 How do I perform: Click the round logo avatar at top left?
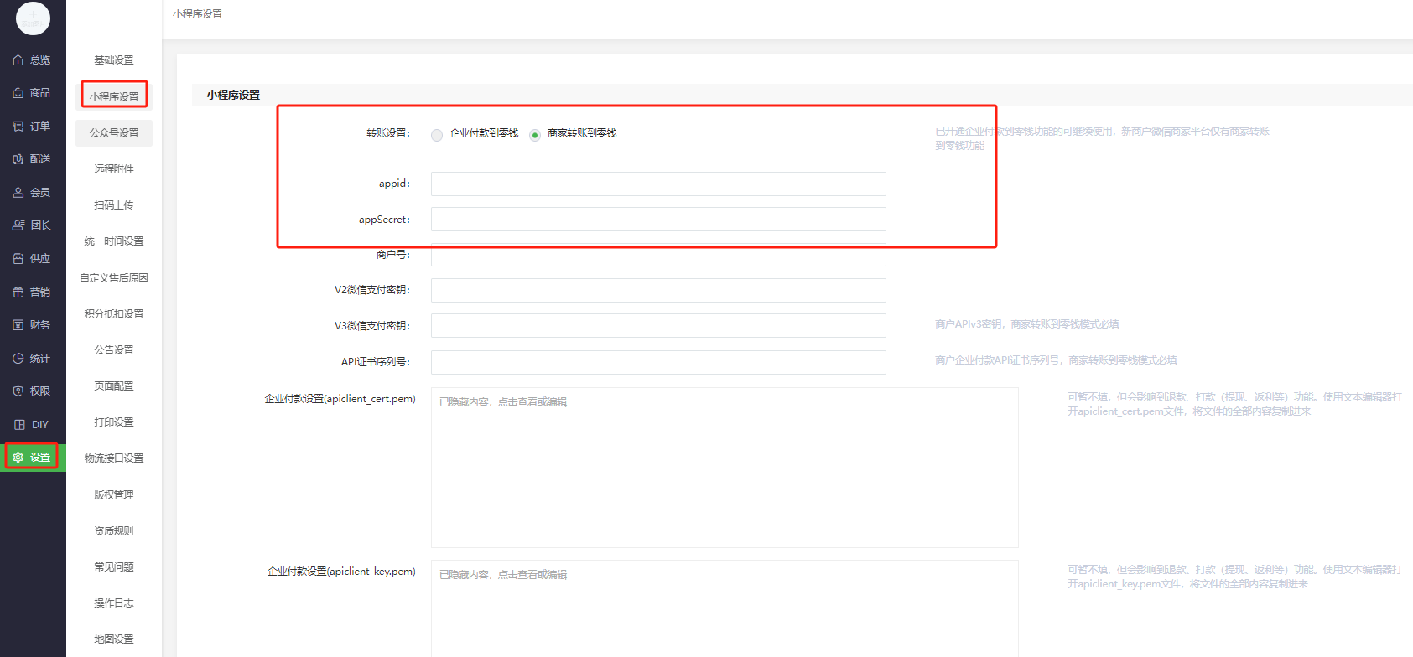point(33,18)
